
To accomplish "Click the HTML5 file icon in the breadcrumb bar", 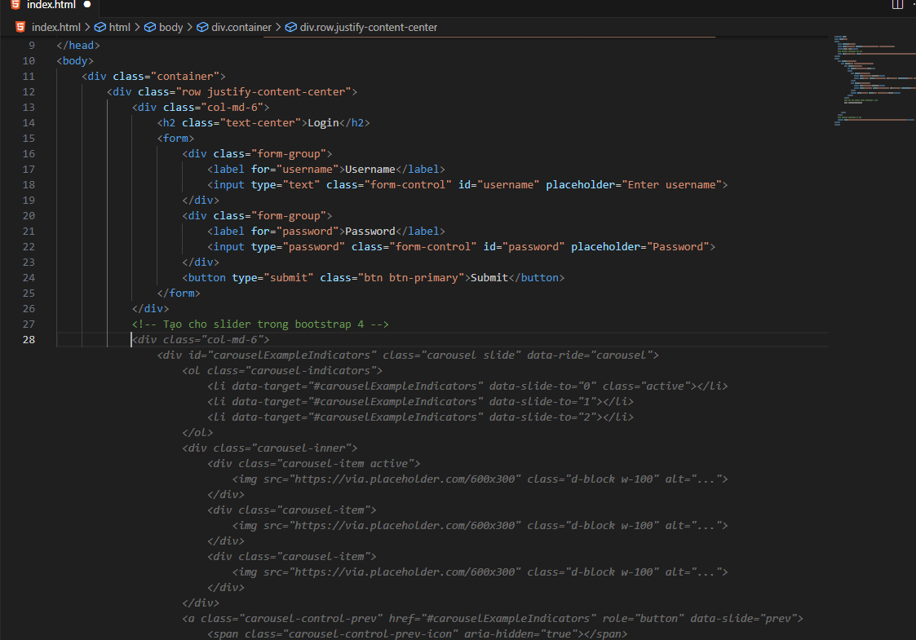I will [x=20, y=27].
